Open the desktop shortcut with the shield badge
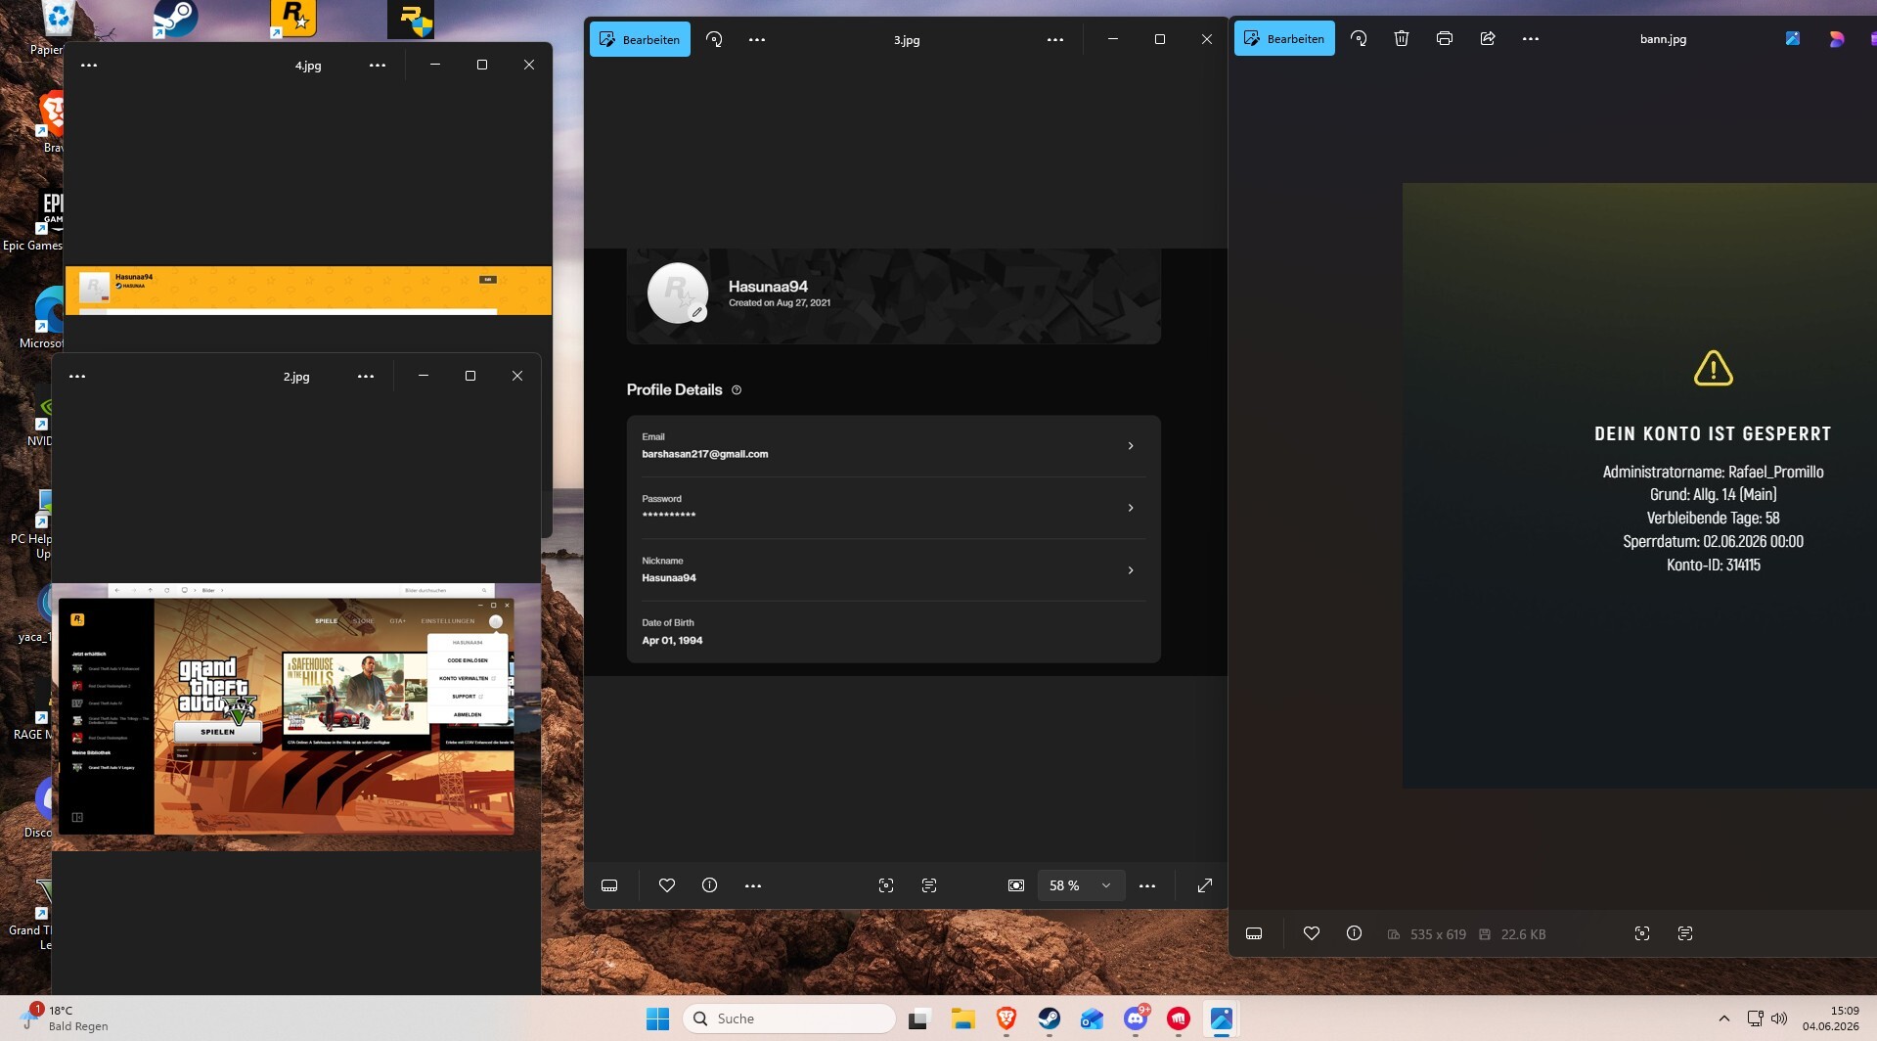1877x1041 pixels. coord(411,19)
